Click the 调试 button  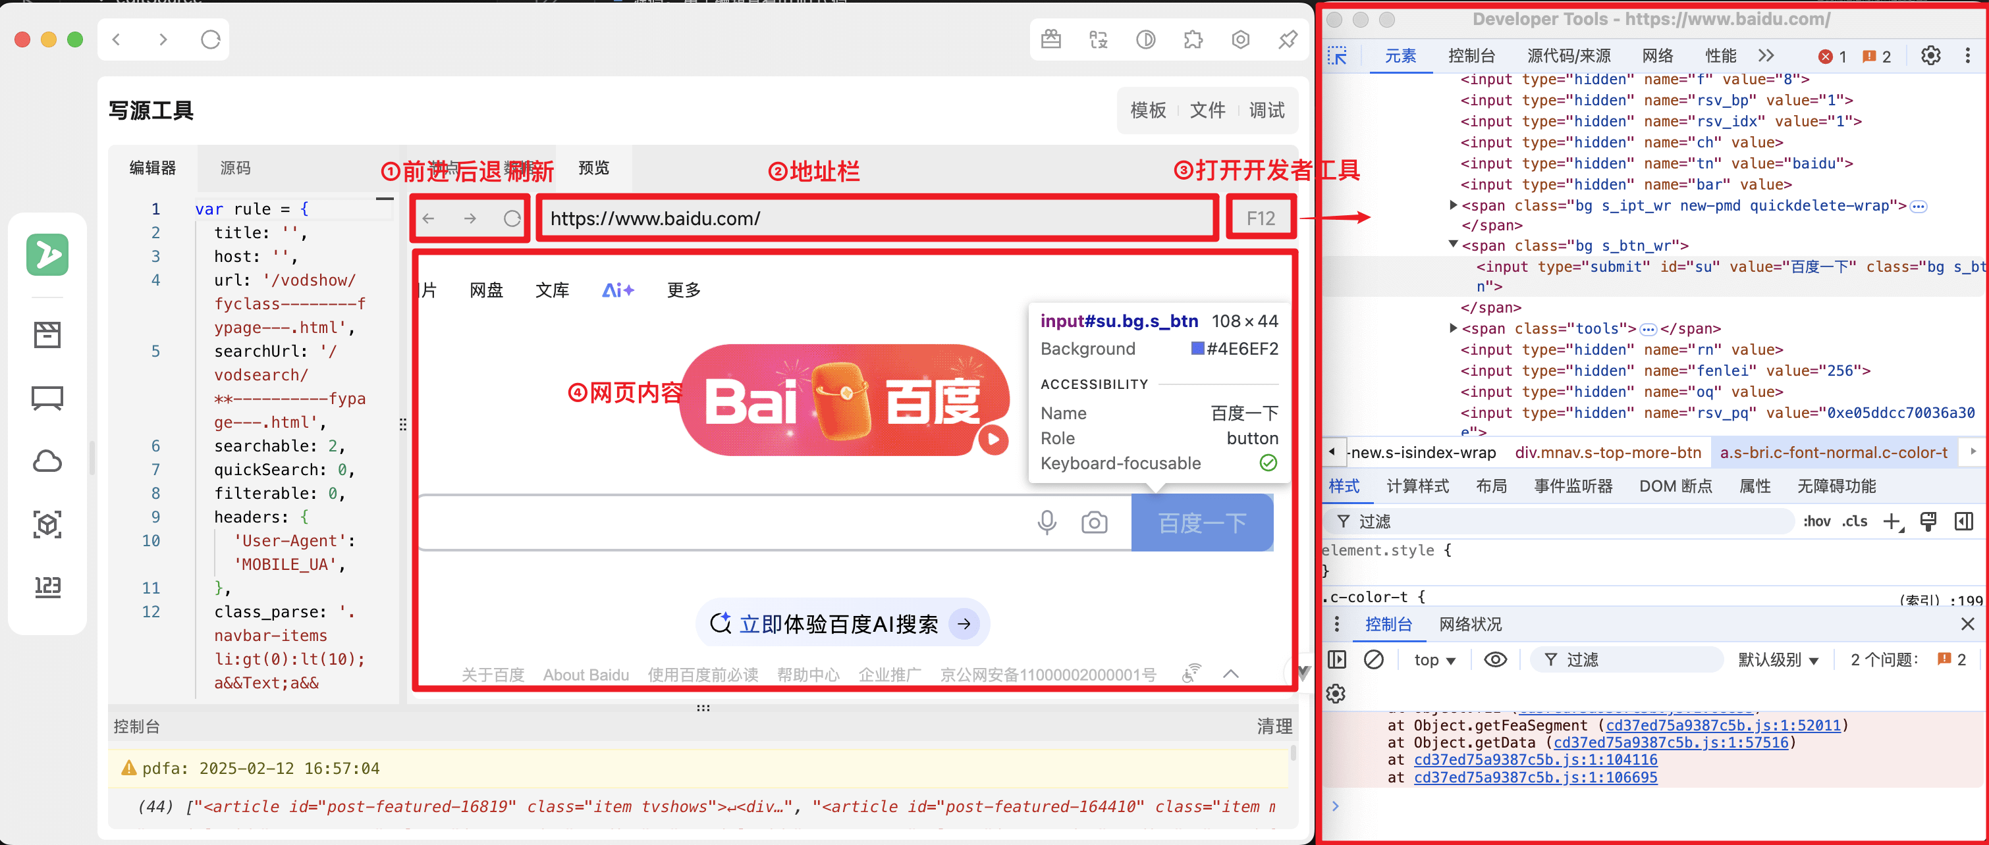click(1267, 111)
